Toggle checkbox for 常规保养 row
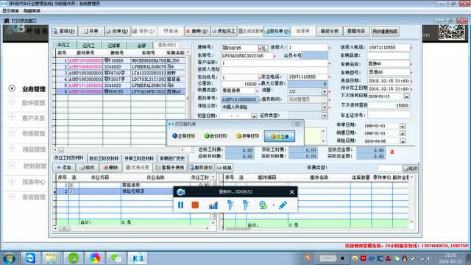The width and height of the screenshot is (471, 265). (x=71, y=185)
